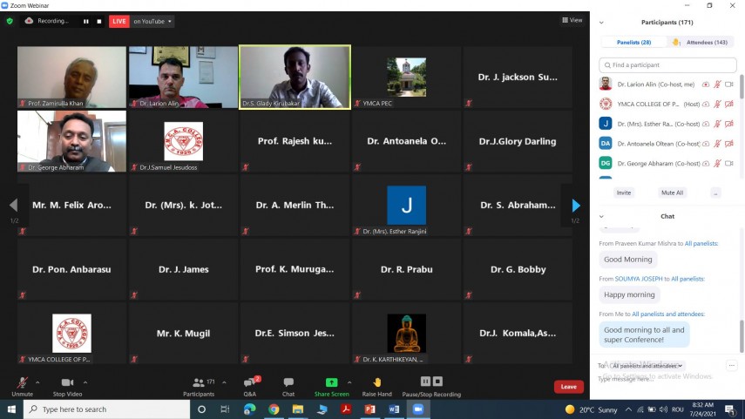745x419 pixels.
Task: Open Google Chrome from taskbar
Action: pyautogui.click(x=274, y=409)
